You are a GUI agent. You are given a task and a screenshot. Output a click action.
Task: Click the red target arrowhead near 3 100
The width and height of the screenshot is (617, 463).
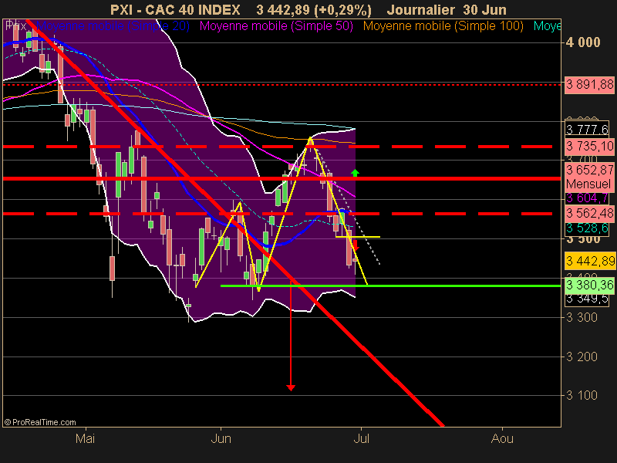(x=291, y=388)
